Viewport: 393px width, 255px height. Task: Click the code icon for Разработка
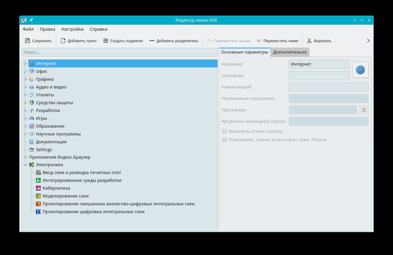point(32,110)
